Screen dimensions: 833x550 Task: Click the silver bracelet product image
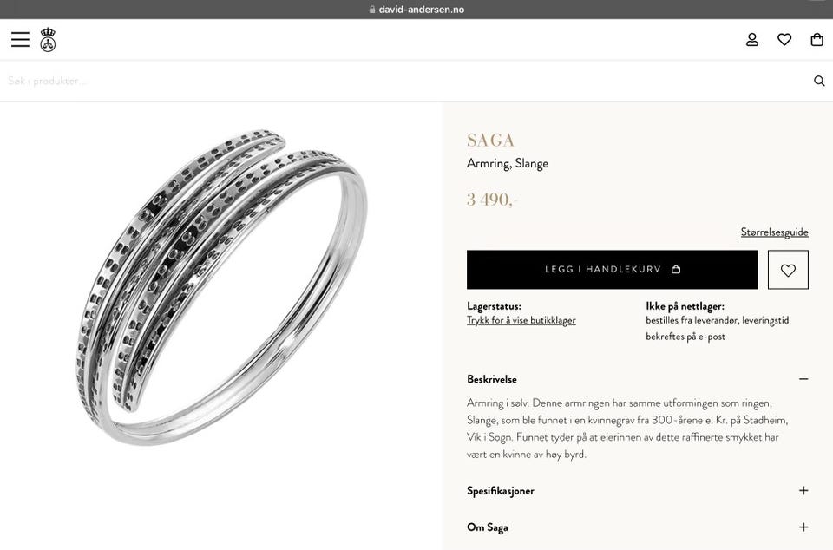[x=222, y=286]
